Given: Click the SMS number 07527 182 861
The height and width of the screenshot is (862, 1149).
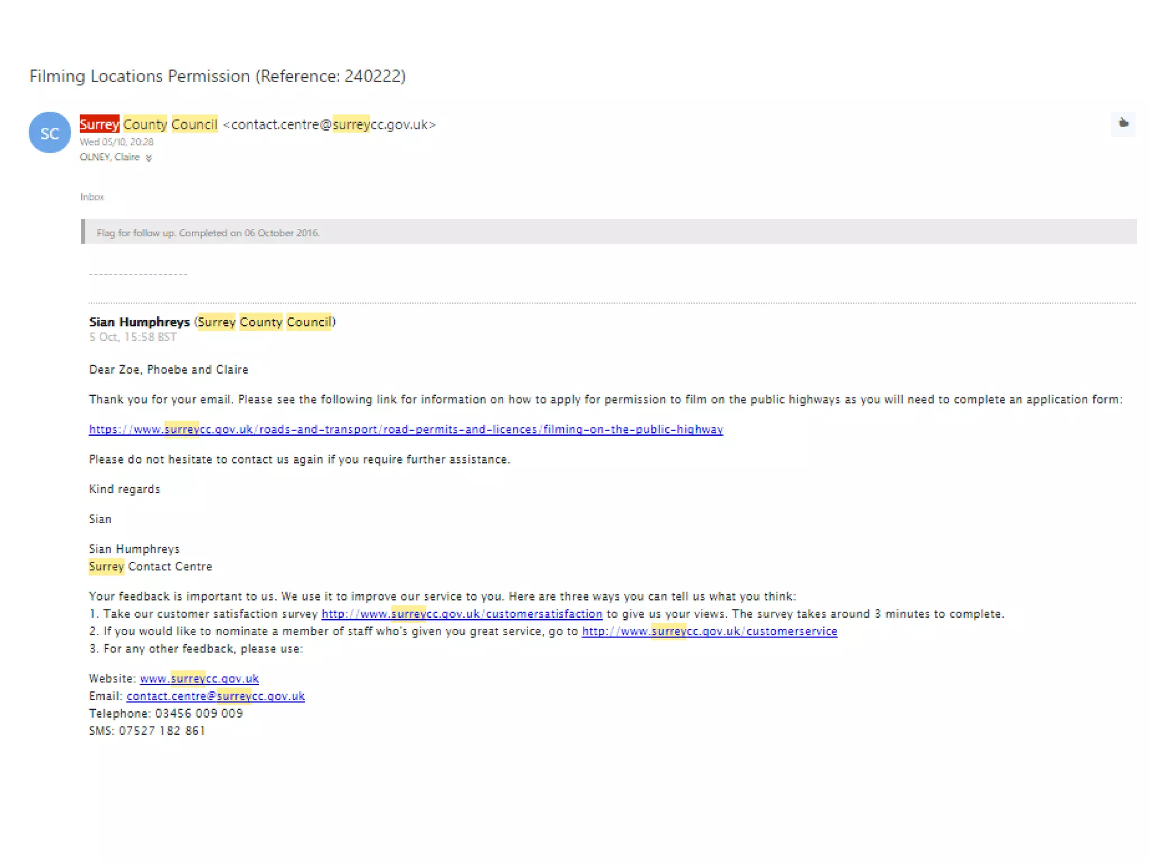Looking at the screenshot, I should [x=162, y=731].
